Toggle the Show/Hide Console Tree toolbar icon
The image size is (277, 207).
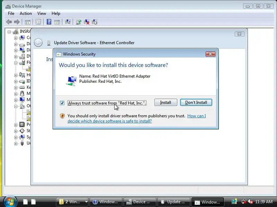coord(28,22)
